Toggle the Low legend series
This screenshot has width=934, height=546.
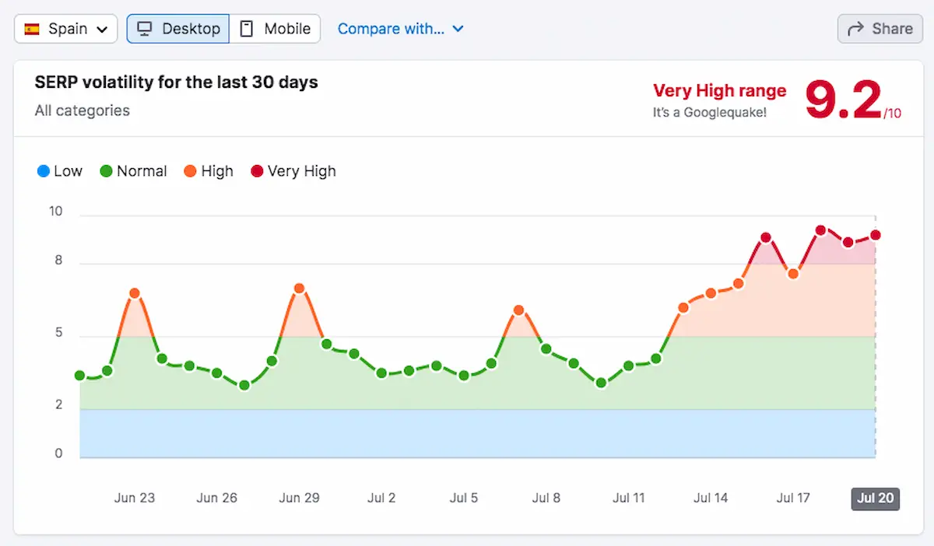60,171
